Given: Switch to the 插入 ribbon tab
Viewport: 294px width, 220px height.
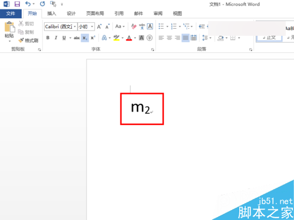Looking at the screenshot, I should pos(52,13).
